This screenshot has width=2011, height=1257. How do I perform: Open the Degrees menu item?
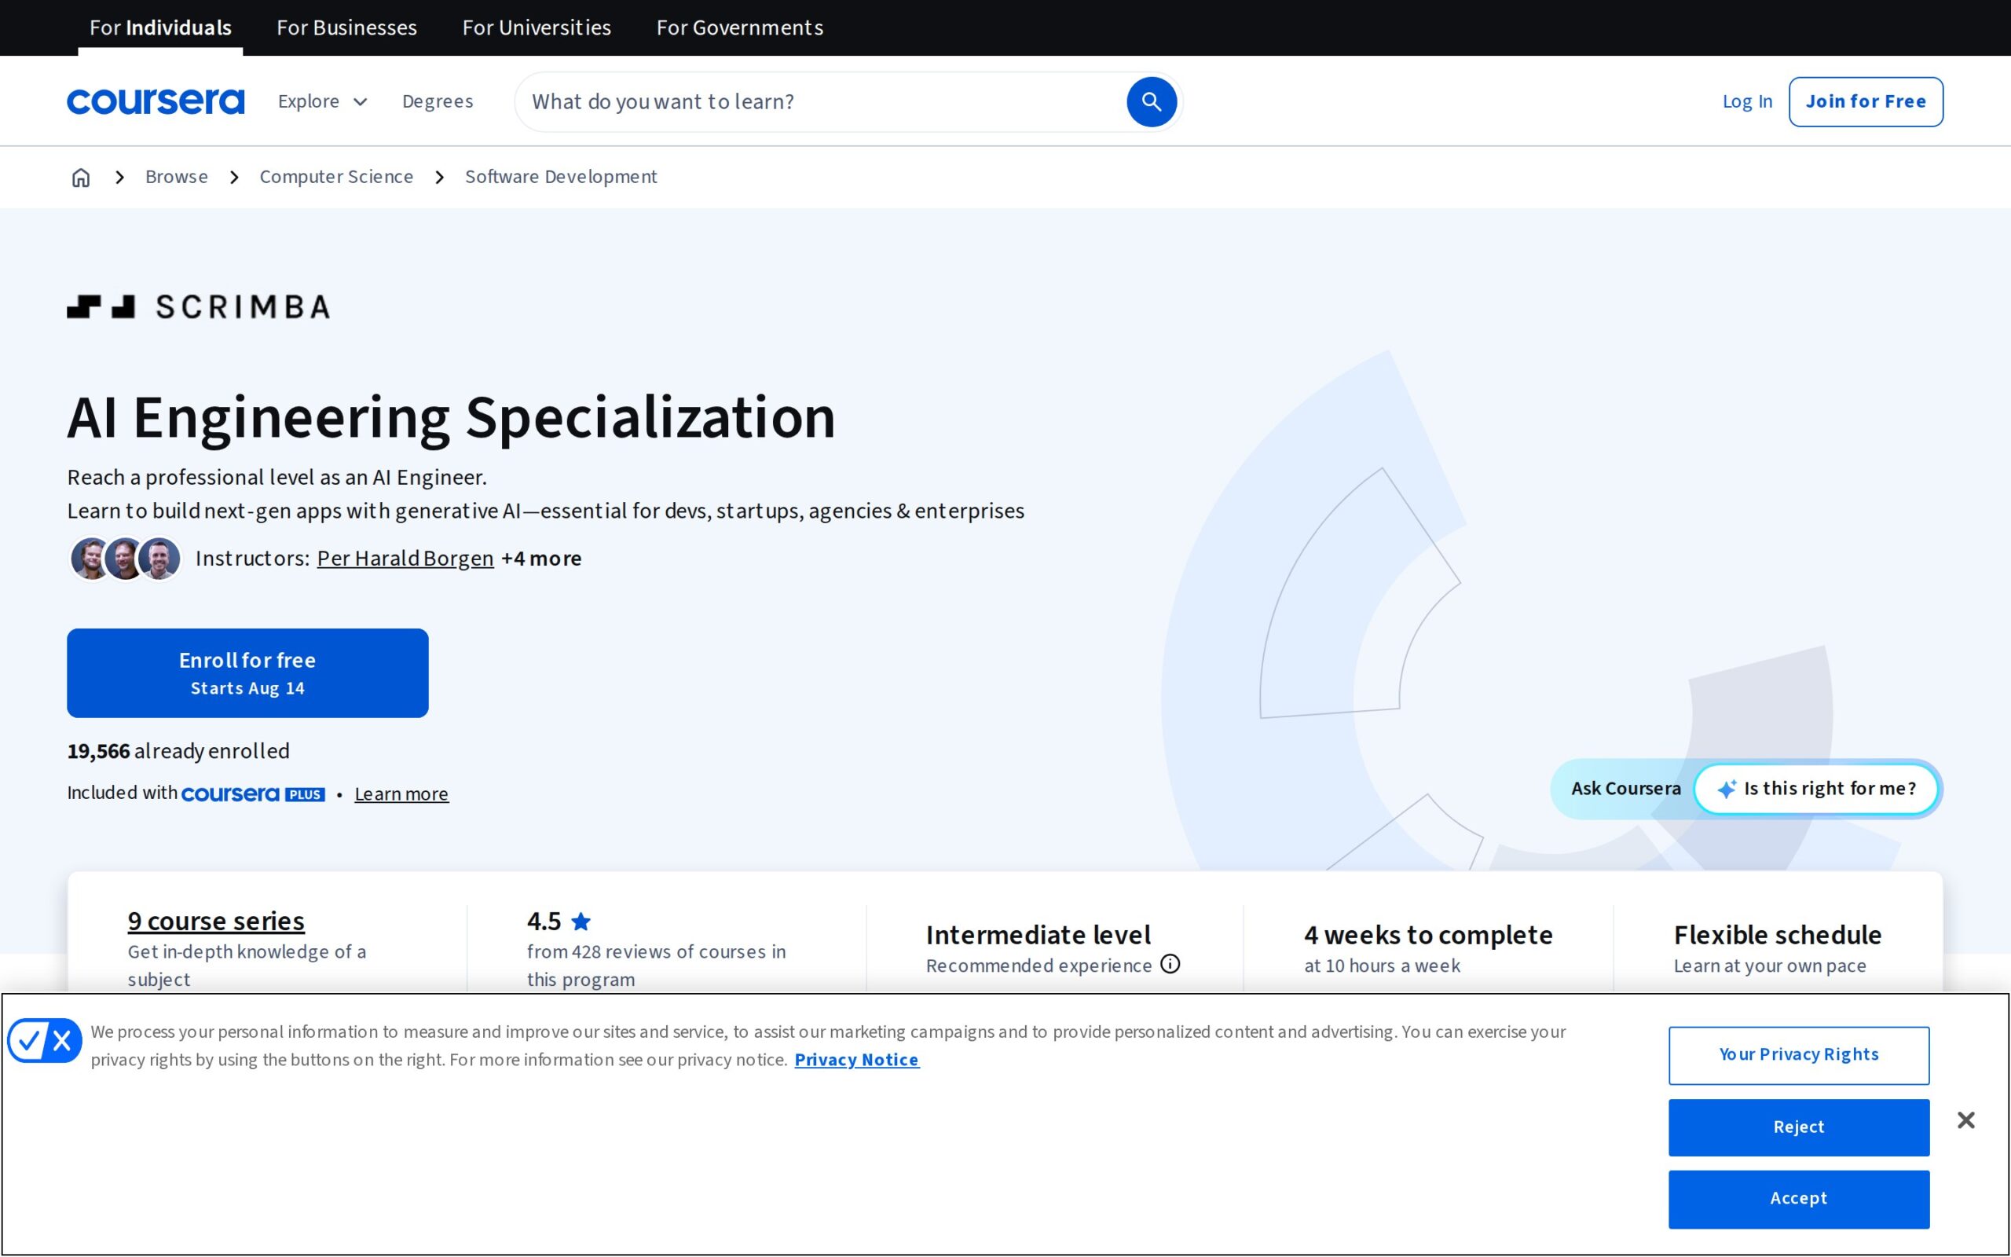437,101
